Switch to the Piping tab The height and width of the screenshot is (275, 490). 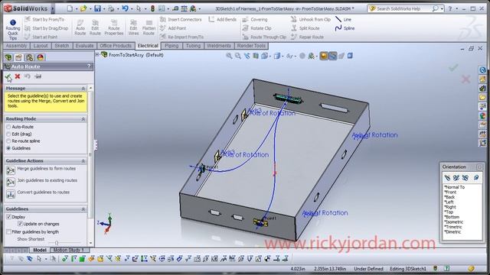tap(171, 46)
